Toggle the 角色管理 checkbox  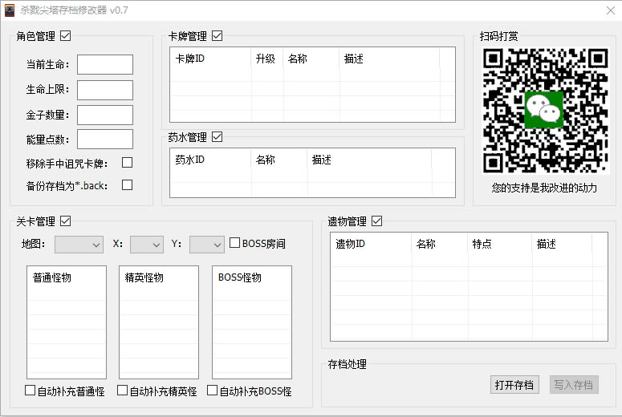click(x=65, y=36)
